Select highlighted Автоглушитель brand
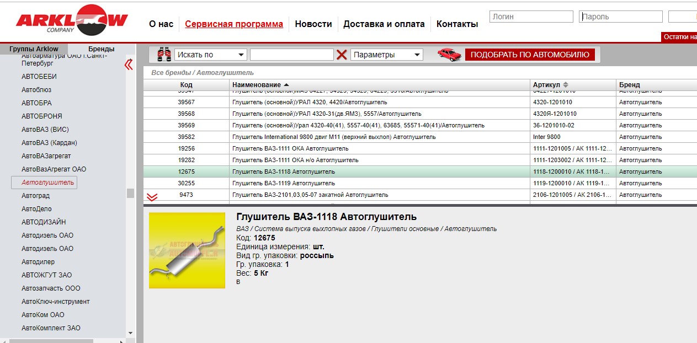This screenshot has height=343, width=697. [44, 183]
